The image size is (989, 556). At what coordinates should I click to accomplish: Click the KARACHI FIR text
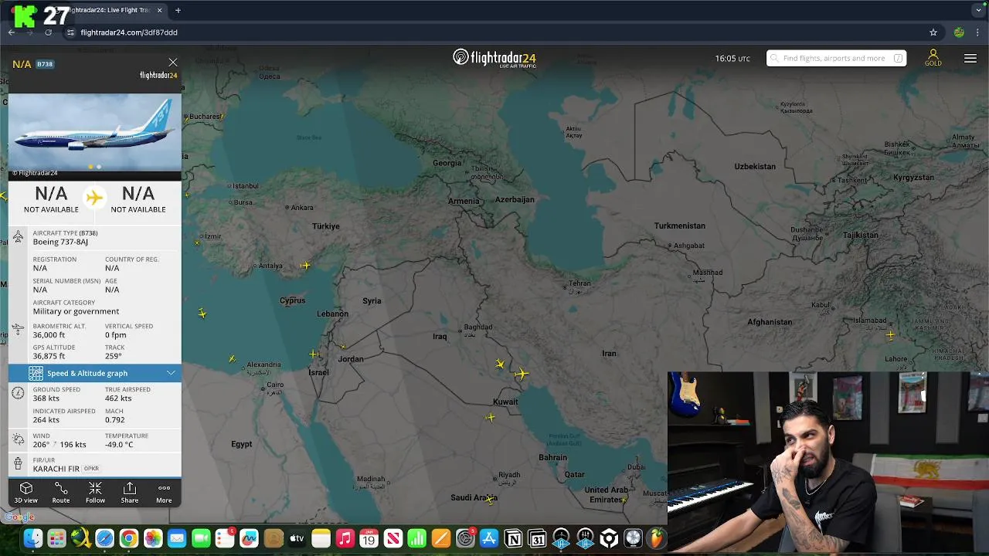click(x=56, y=469)
